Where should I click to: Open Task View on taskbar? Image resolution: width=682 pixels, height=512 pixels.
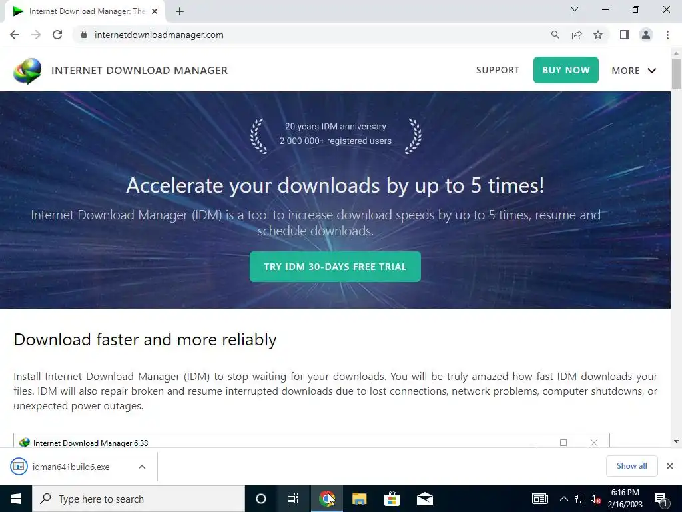coord(293,499)
